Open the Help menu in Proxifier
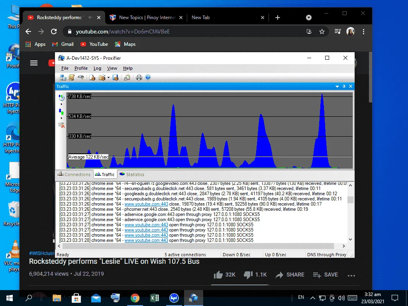The height and width of the screenshot is (306, 408). click(x=128, y=68)
